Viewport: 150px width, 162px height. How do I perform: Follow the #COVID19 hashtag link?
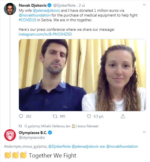point(28,20)
